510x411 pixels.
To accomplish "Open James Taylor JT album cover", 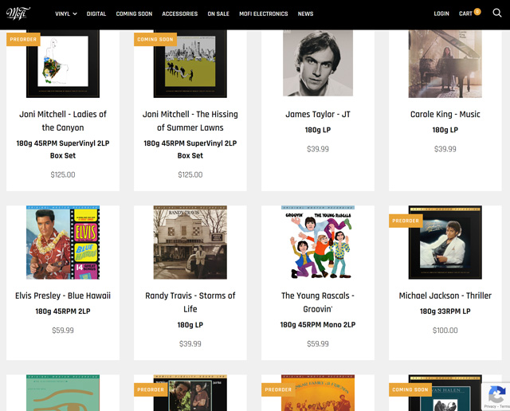I will pos(318,63).
